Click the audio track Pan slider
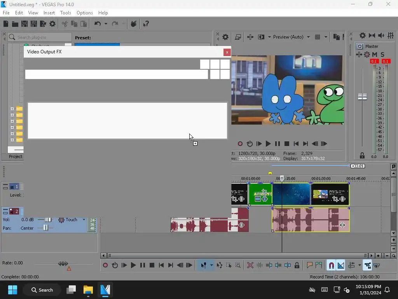Image resolution: width=398 pixels, height=299 pixels. [x=45, y=228]
